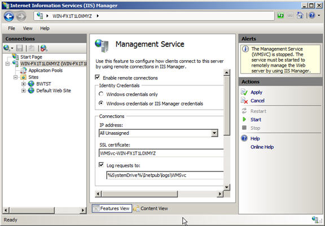Screen dimensions: 325x226
Task: Click the Connections pane scroll right arrow
Action: pyautogui.click(x=83, y=210)
